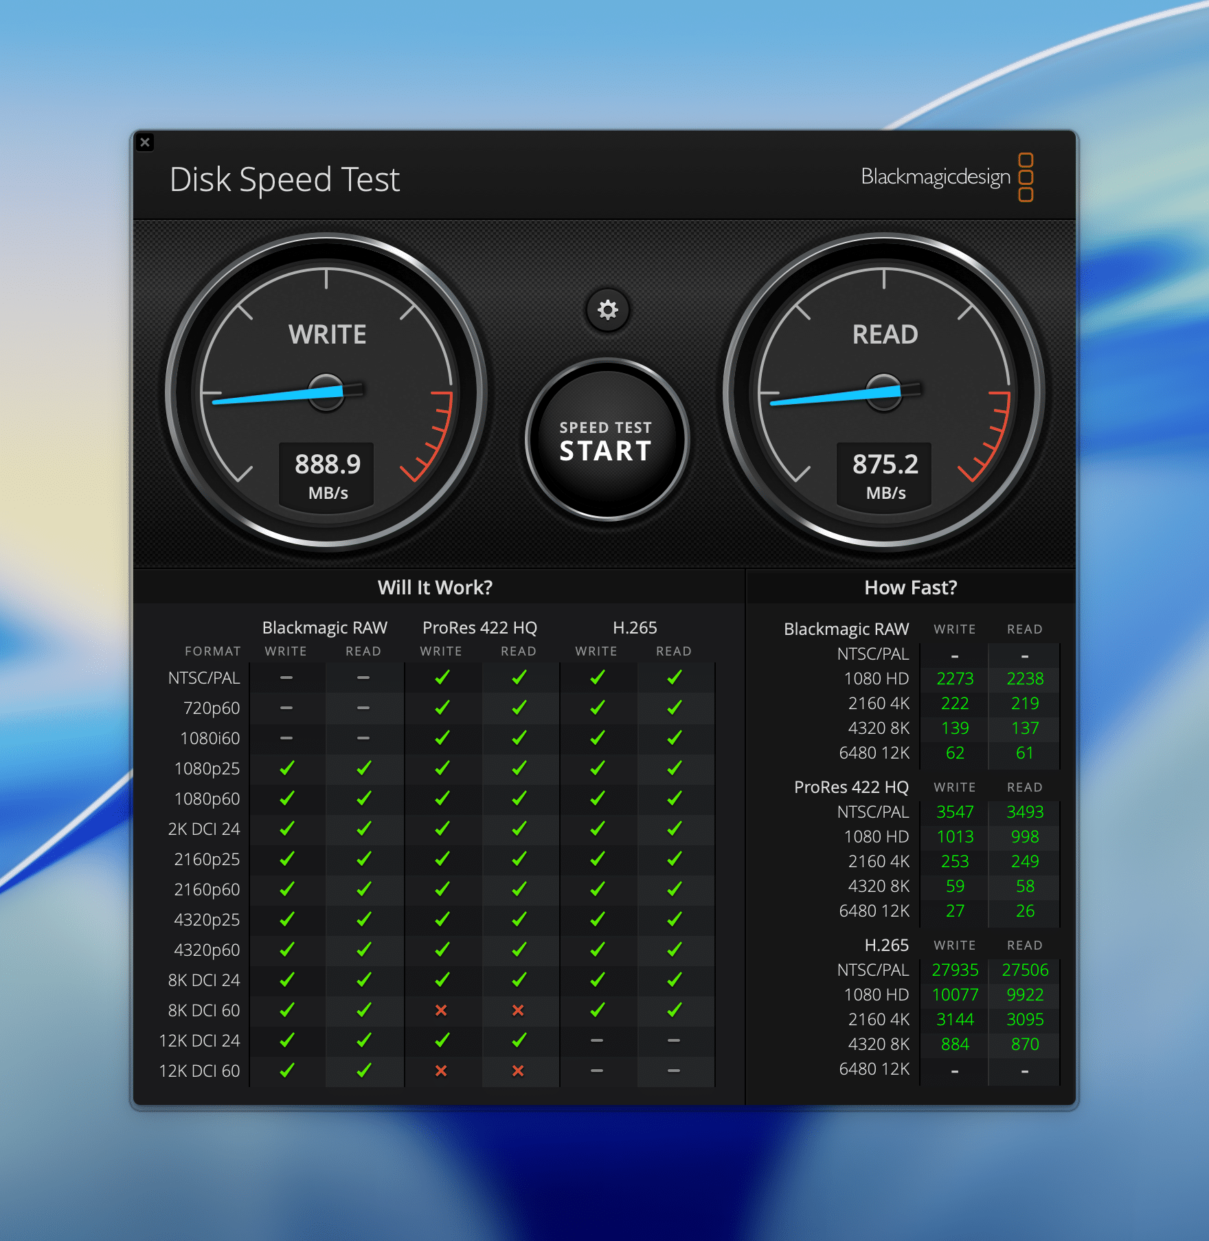Select the H.265 column header
The height and width of the screenshot is (1241, 1209).
click(634, 627)
